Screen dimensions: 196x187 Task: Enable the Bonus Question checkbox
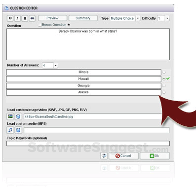39,25
